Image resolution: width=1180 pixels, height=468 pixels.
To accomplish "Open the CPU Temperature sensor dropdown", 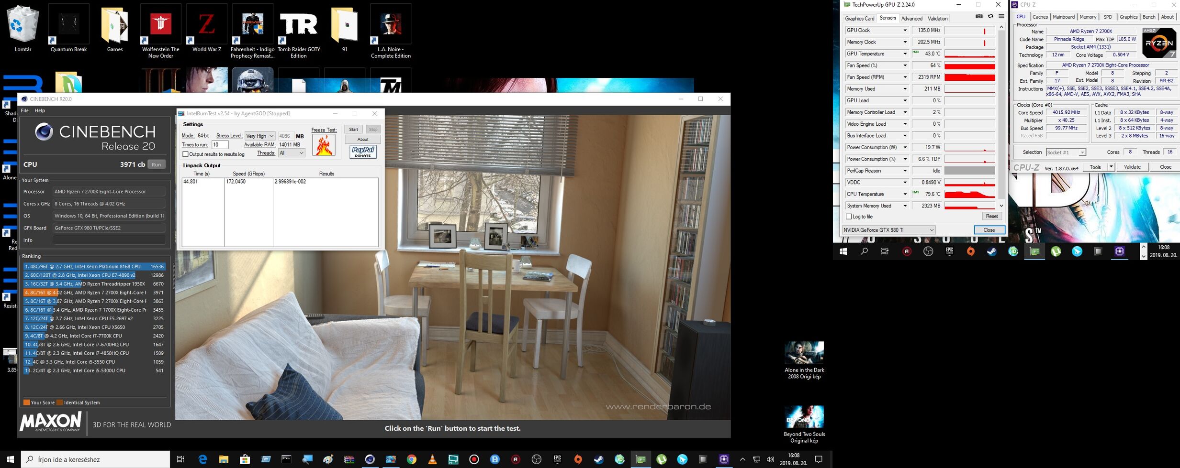I will [x=905, y=194].
